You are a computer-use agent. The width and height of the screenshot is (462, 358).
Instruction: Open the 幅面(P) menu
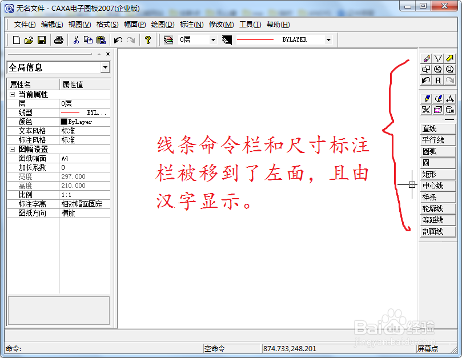point(135,25)
